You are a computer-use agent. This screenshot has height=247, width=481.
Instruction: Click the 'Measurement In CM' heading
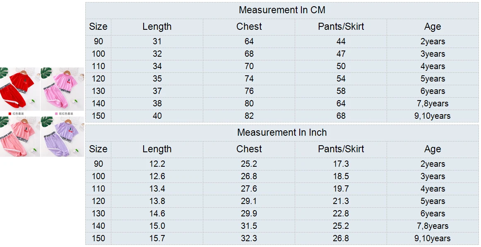point(282,10)
